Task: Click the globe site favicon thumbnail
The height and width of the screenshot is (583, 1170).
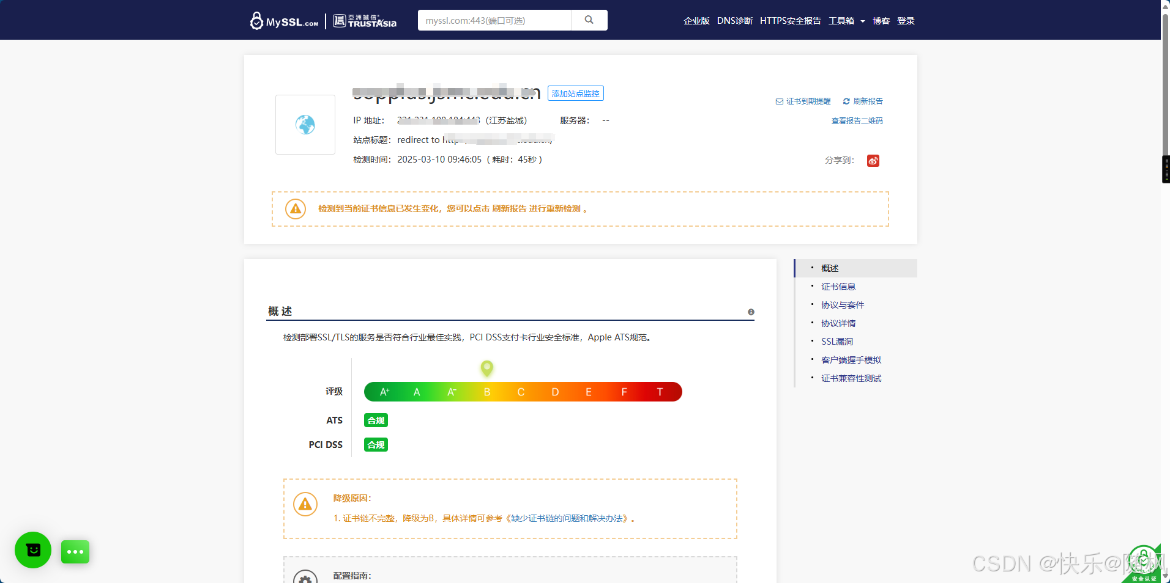Action: tap(305, 125)
